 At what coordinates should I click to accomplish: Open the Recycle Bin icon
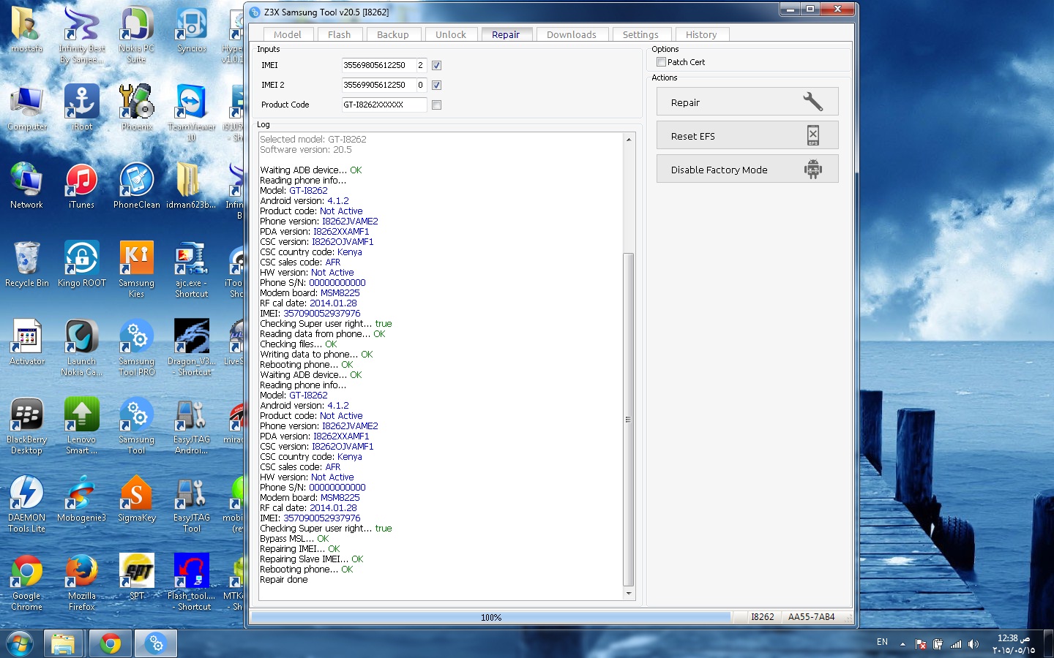tap(27, 264)
